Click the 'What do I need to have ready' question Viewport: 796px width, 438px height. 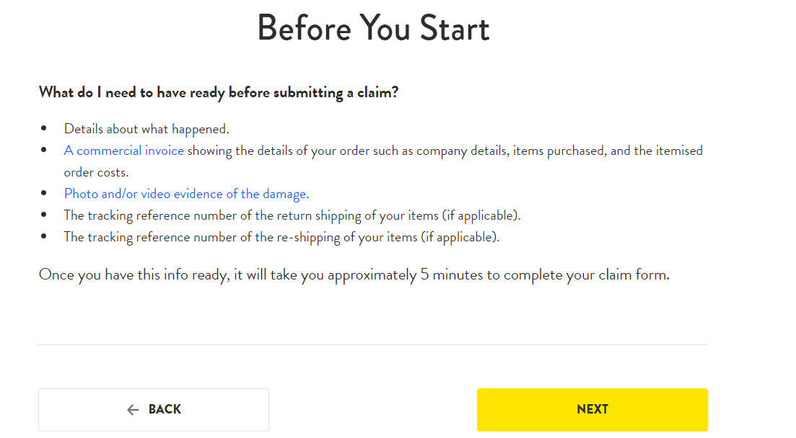[x=219, y=92]
